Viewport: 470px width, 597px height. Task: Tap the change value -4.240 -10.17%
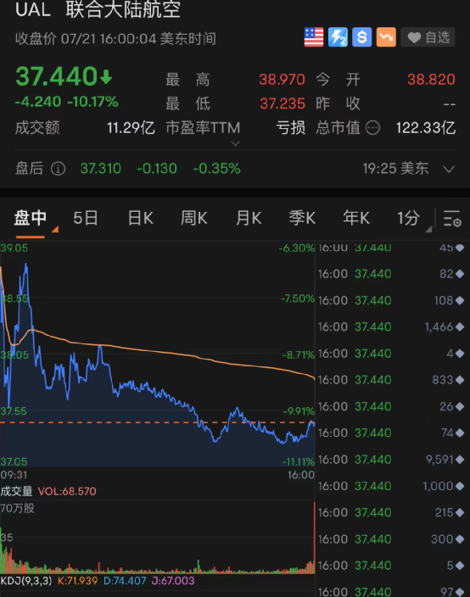click(x=67, y=102)
